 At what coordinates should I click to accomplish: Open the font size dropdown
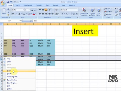coord(29,10)
